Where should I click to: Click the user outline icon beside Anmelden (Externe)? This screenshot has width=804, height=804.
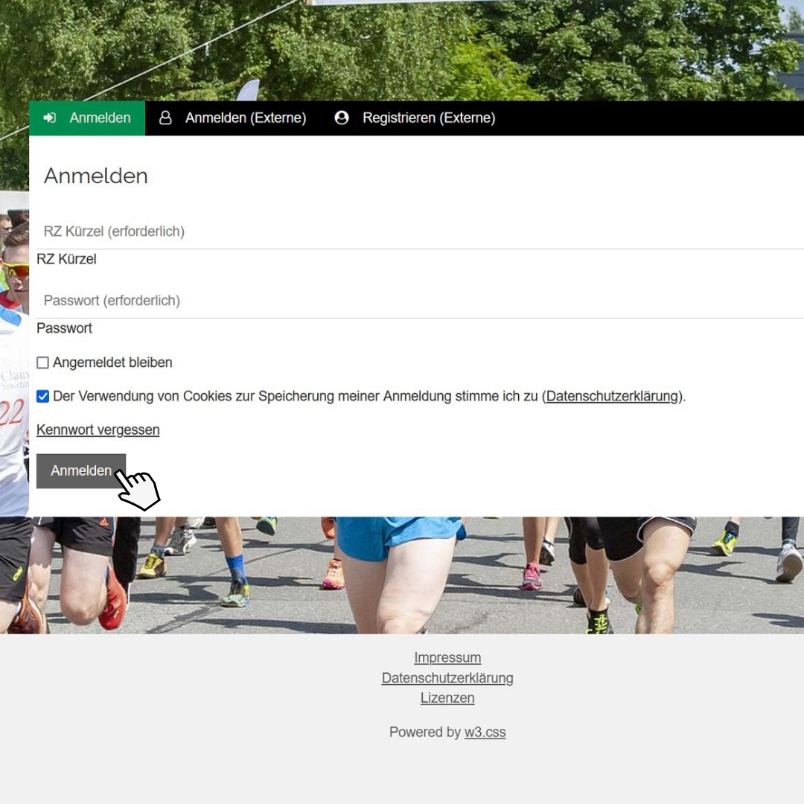click(x=165, y=118)
